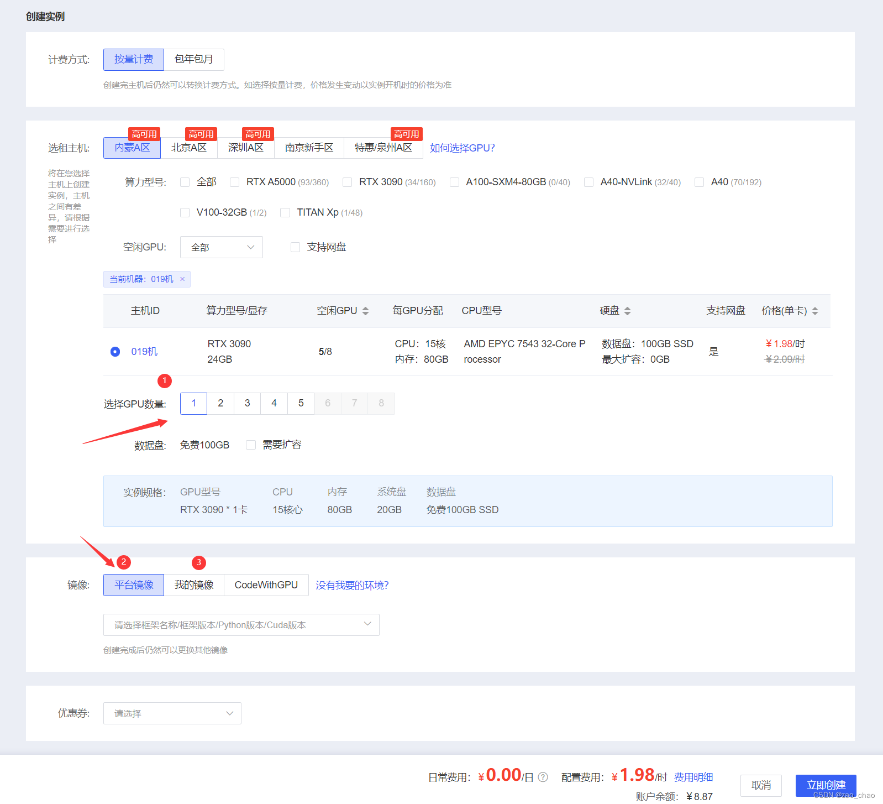Choose the 内蒙A区 region tab
The height and width of the screenshot is (804, 883).
132,148
